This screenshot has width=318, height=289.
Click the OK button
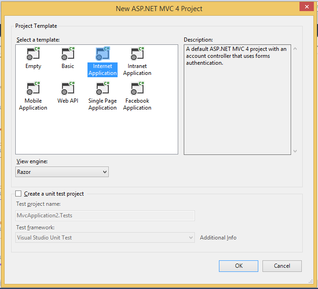(238, 266)
